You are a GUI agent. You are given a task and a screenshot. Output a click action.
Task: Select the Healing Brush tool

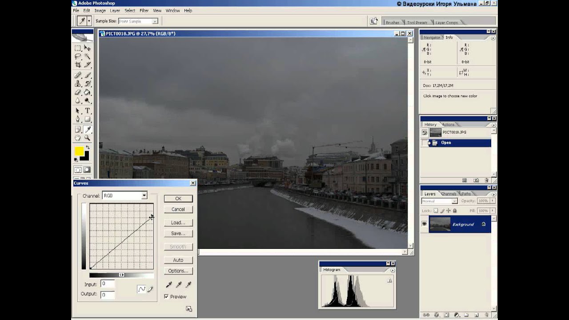pos(78,75)
